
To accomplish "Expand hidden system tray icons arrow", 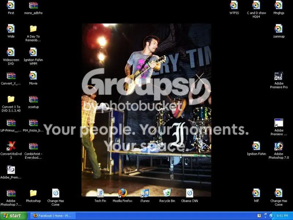I will [271, 216].
